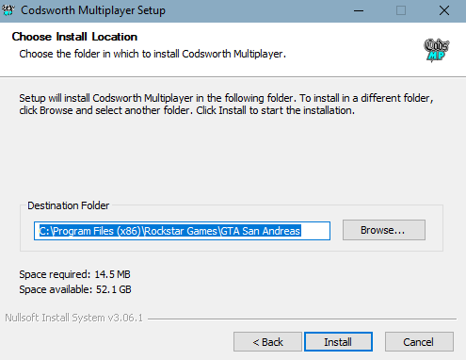The width and height of the screenshot is (466, 360).
Task: Click the 'Space available: 52.1 GB' text
Action: 75,289
